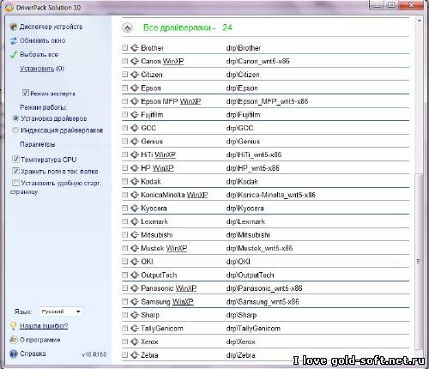Click the vertical scrollbar thumb
Image resolution: width=429 pixels, height=369 pixels.
point(419,261)
